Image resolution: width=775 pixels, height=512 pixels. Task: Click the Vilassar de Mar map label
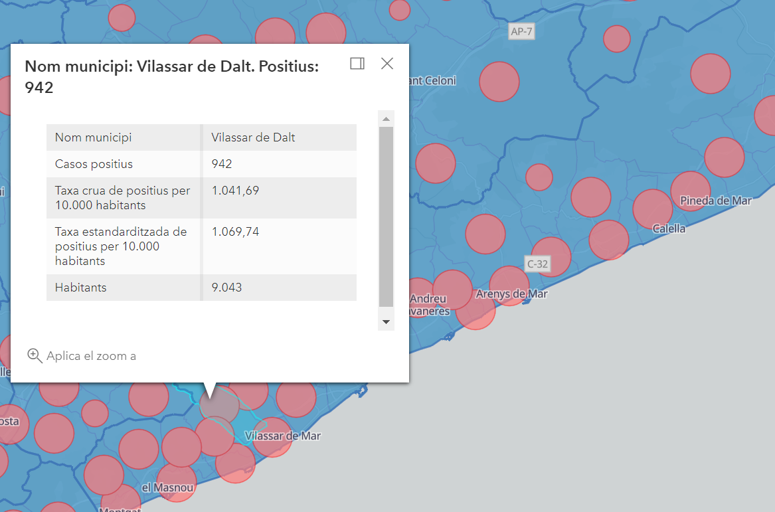282,436
